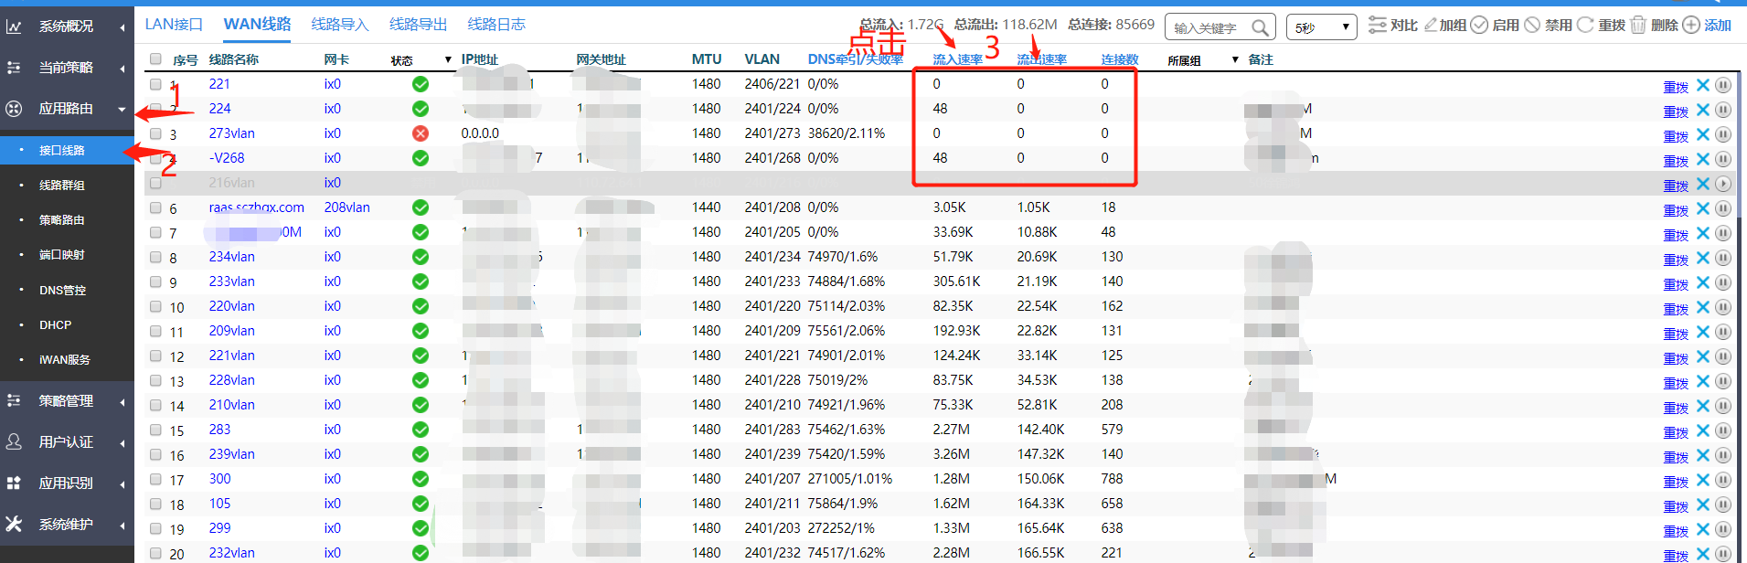Click the search magnifier icon
The image size is (1747, 563).
click(1260, 27)
